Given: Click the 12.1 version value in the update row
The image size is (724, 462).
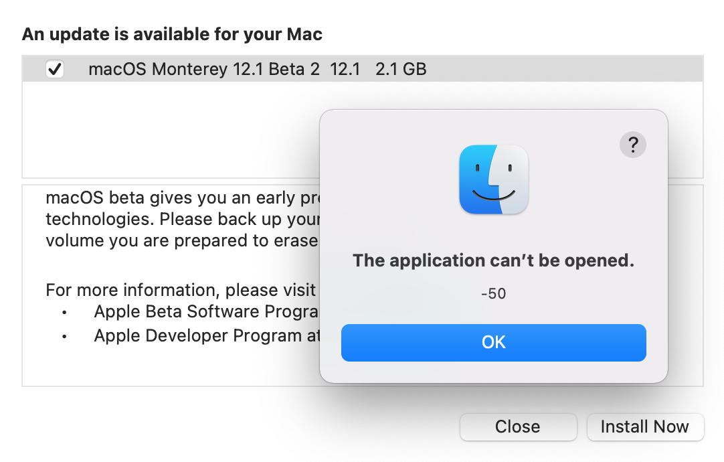Looking at the screenshot, I should pyautogui.click(x=345, y=69).
